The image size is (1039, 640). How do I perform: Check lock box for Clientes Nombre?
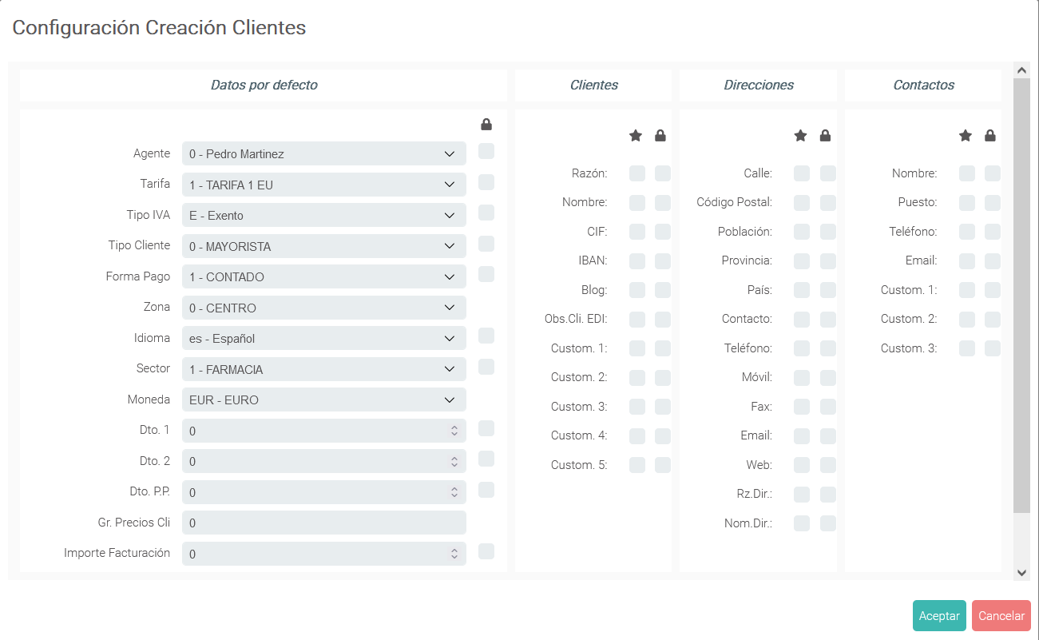click(663, 202)
